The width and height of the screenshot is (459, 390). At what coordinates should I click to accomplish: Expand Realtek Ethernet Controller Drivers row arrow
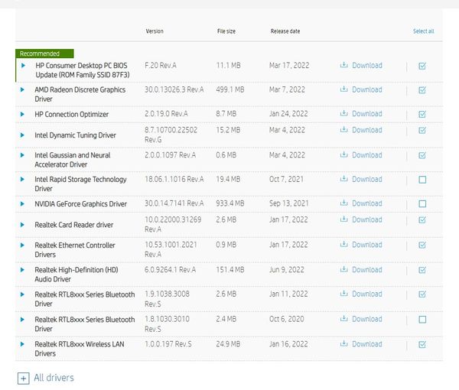click(x=22, y=245)
